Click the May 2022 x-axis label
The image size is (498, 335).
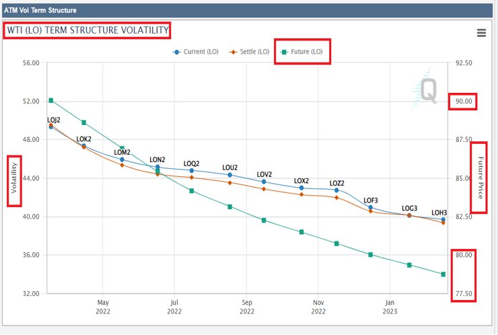coord(103,307)
